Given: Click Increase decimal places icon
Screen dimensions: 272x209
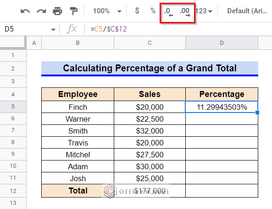Looking at the screenshot, I should point(185,12).
